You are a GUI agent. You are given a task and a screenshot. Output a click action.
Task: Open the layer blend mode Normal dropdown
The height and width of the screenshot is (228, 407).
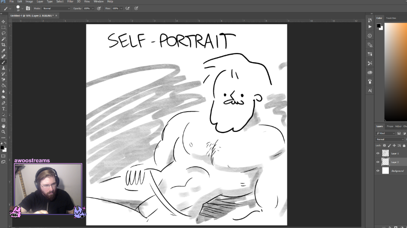click(x=390, y=139)
